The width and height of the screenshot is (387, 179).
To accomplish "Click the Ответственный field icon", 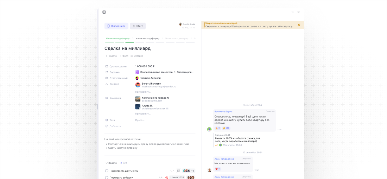I will click(x=107, y=78).
